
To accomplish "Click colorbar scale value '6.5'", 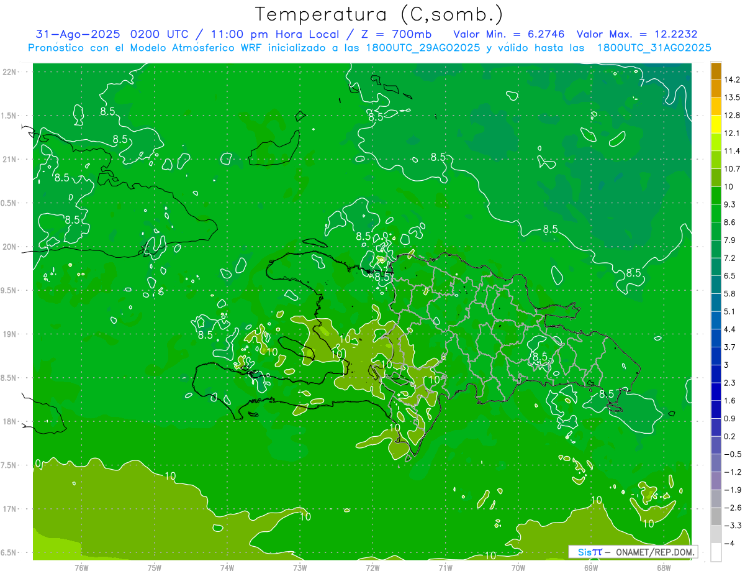I will [730, 276].
